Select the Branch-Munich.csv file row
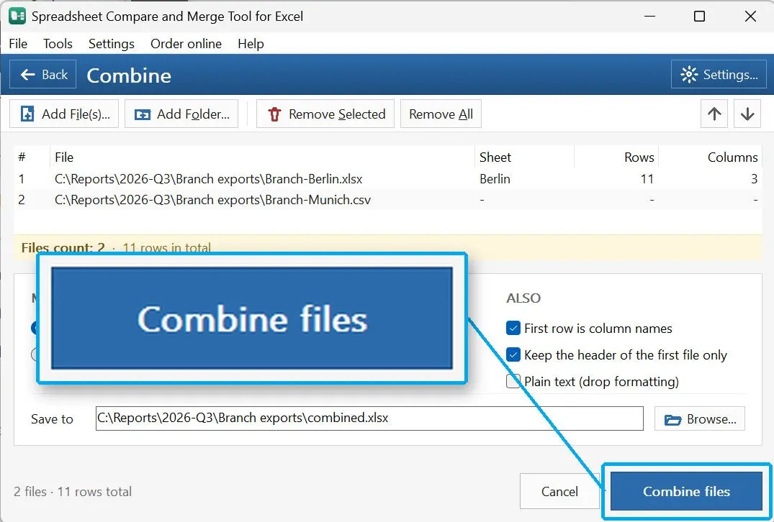 click(x=388, y=200)
